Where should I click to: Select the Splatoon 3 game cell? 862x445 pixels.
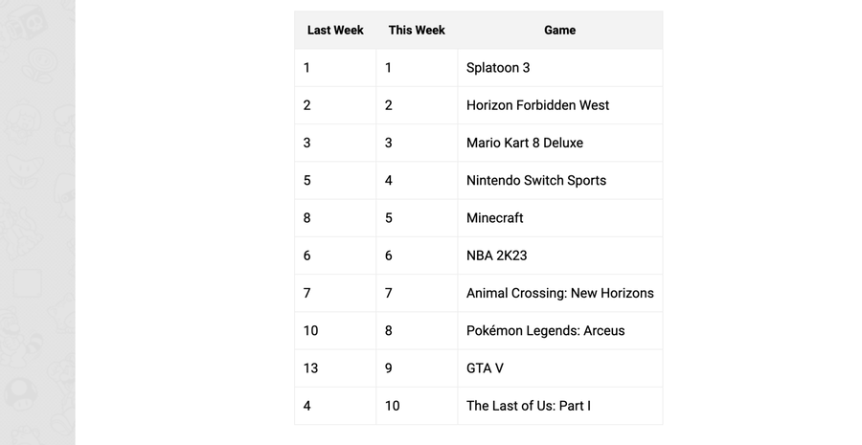pos(498,68)
